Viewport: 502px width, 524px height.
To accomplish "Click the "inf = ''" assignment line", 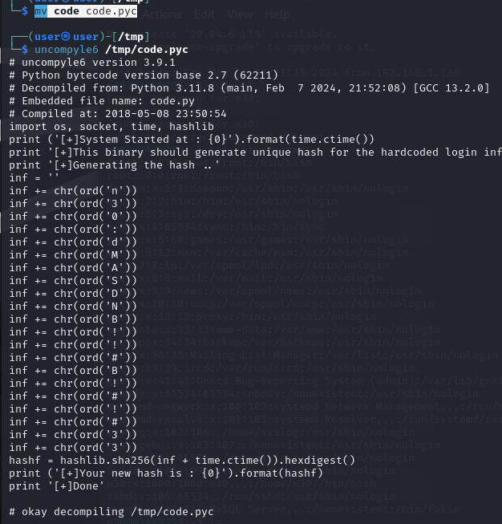I will [33, 177].
